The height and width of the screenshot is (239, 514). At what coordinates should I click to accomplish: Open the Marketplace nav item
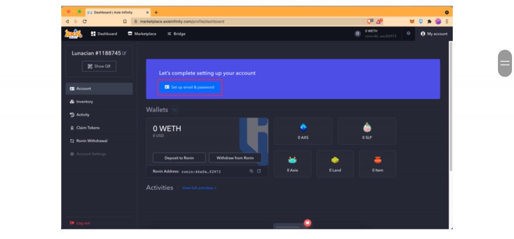point(142,34)
